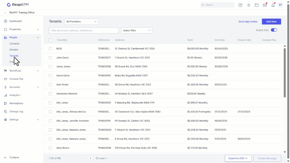Open the Select filter dropdown
The height and width of the screenshot is (163, 290).
[136, 31]
